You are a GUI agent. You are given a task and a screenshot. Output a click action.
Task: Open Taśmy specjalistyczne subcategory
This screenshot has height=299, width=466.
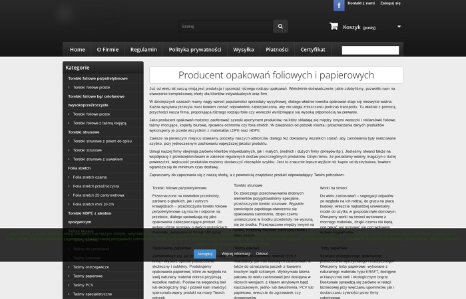(x=93, y=294)
